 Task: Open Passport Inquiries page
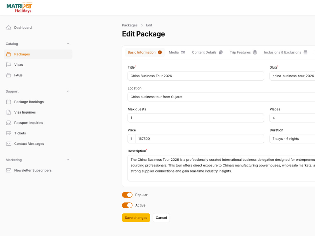point(38,123)
